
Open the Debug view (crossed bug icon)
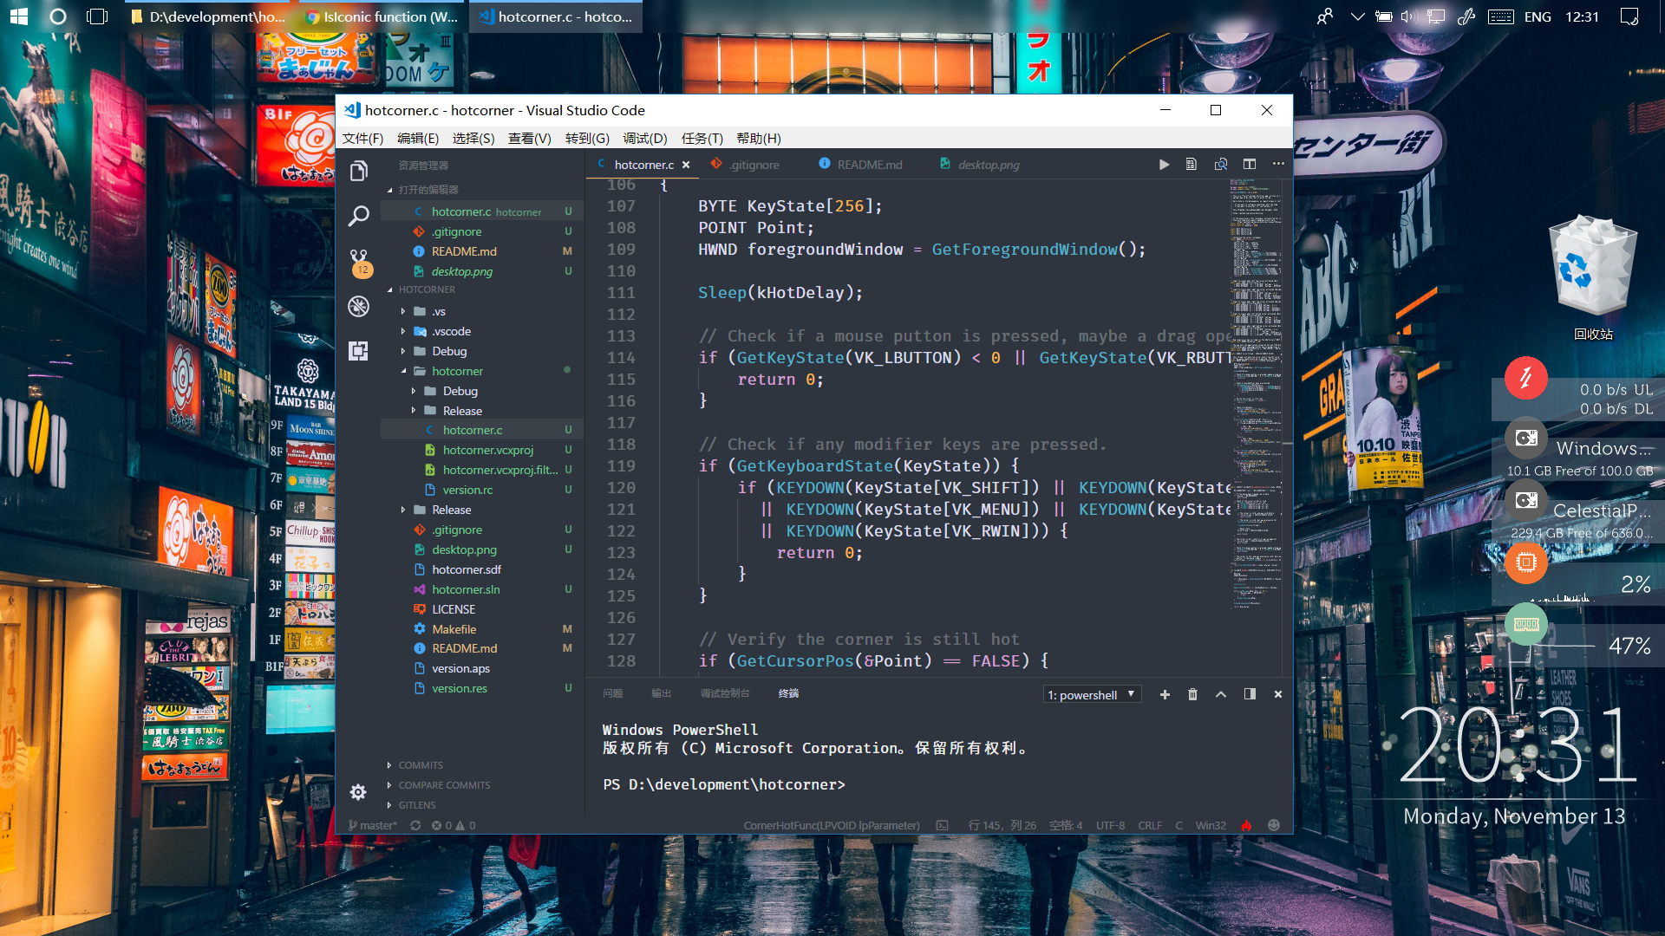point(358,306)
